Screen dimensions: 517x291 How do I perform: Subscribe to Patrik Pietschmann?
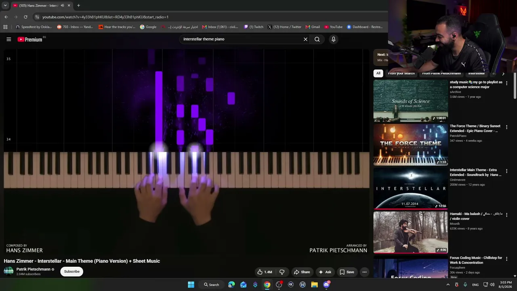(71, 272)
